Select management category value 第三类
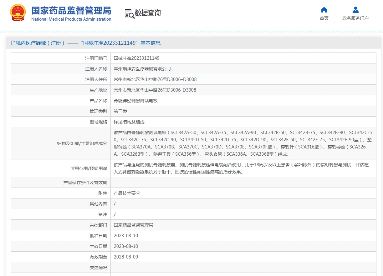 click(120, 111)
